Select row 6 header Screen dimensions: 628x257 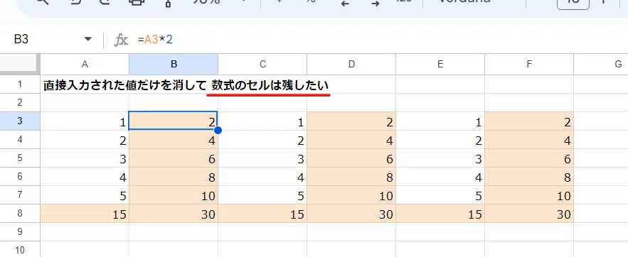[x=20, y=176]
